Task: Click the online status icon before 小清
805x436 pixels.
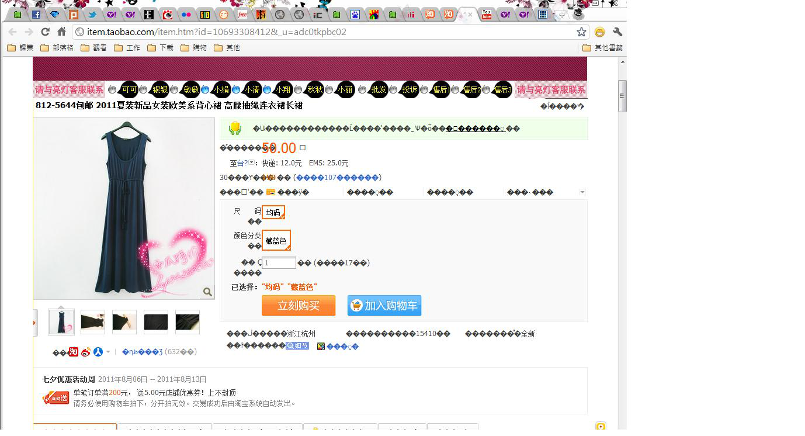Action: pyautogui.click(x=236, y=89)
